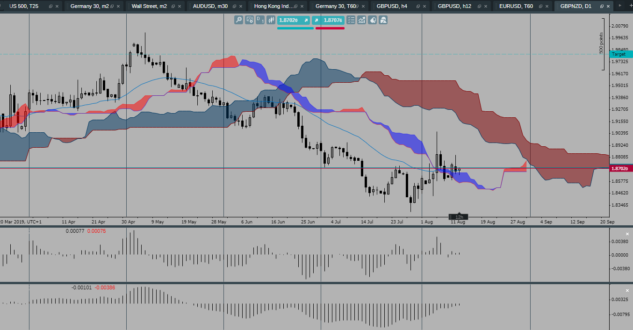Switch to the AUDUSD, m30 tab
Viewport: 633px width, 330px height.
click(x=209, y=6)
